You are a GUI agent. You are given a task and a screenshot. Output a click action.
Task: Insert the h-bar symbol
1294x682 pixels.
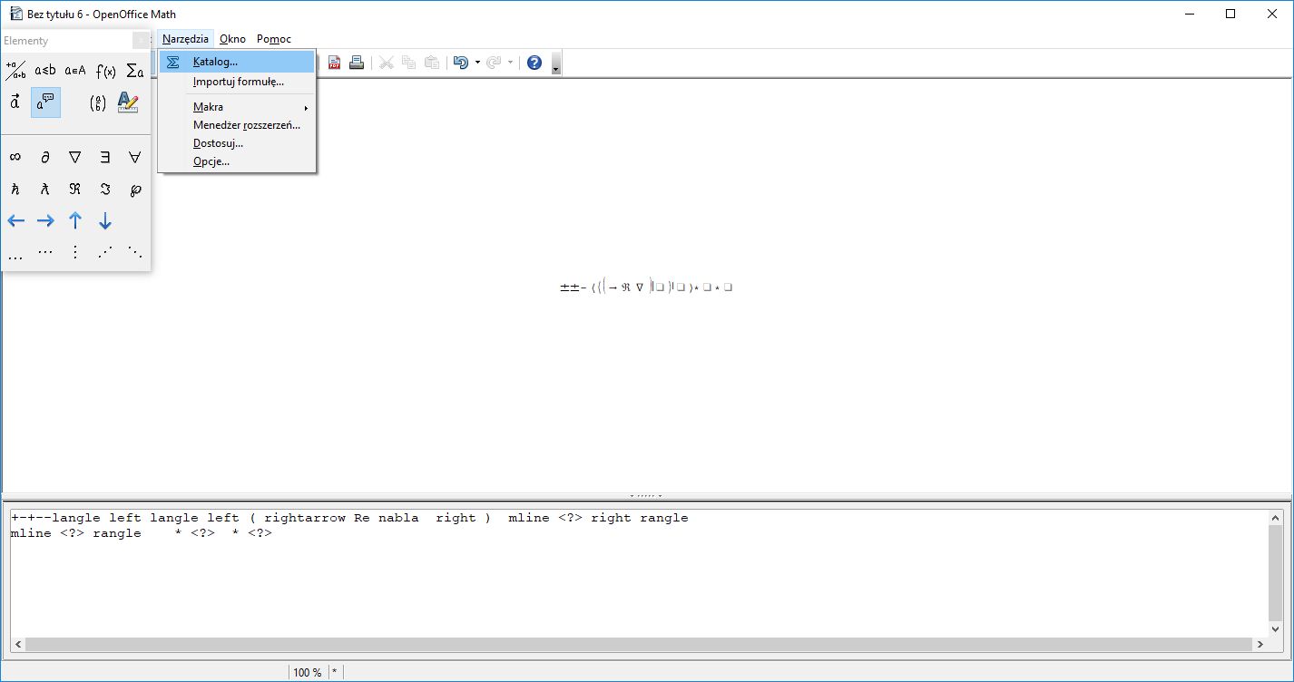pos(15,189)
